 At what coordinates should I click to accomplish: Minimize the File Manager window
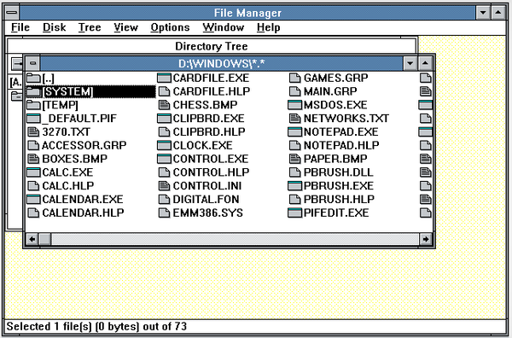[x=483, y=13]
